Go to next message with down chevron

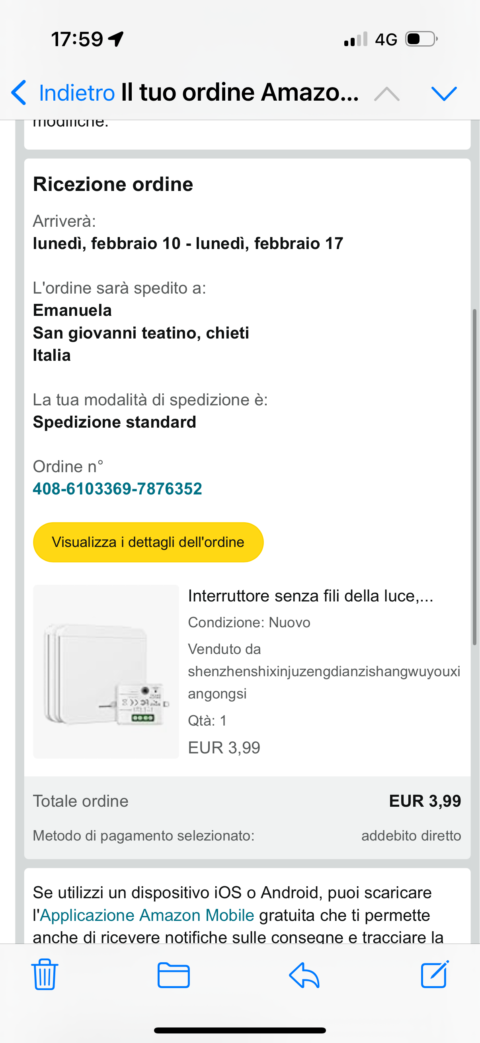444,93
